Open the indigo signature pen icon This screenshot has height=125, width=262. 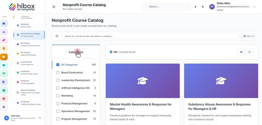coord(4,82)
